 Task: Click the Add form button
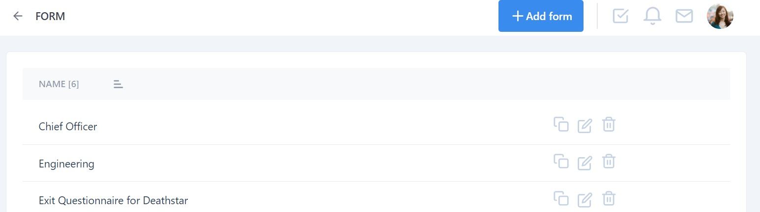pyautogui.click(x=541, y=16)
